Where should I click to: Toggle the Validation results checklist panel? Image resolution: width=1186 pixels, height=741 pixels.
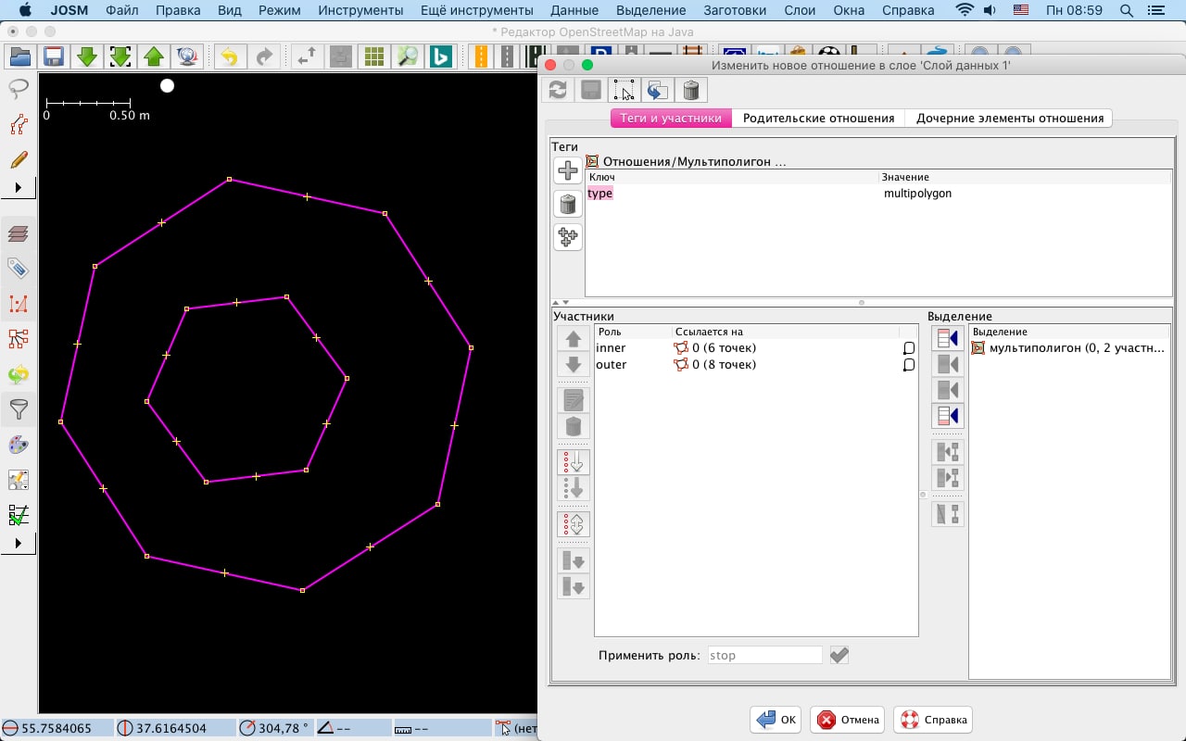coord(19,515)
